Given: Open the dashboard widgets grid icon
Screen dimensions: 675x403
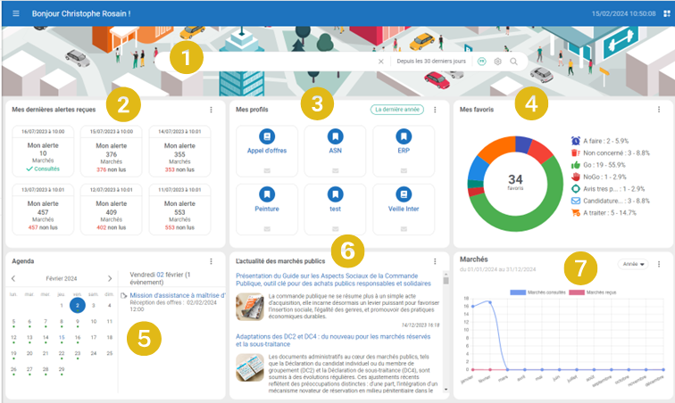Looking at the screenshot, I should tap(664, 14).
